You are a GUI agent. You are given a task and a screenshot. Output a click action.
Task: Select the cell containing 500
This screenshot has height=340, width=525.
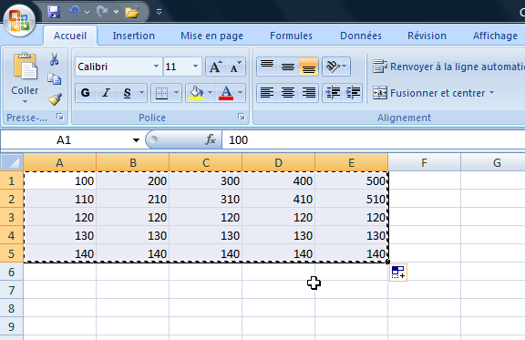click(352, 180)
